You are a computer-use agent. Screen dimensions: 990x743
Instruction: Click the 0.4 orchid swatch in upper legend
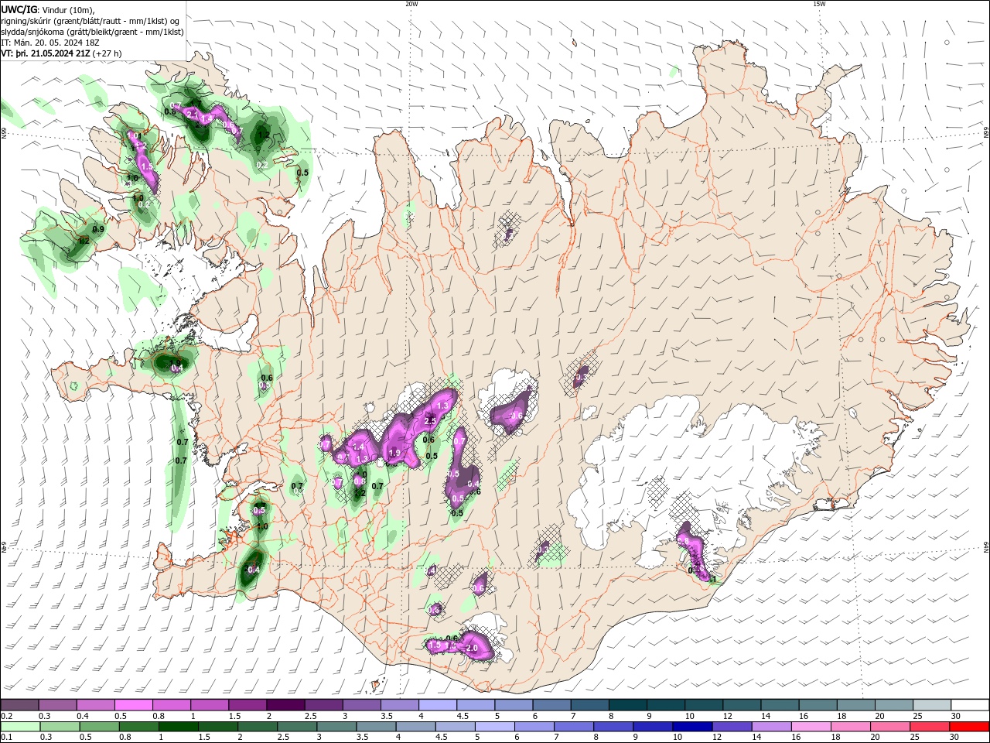(95, 705)
